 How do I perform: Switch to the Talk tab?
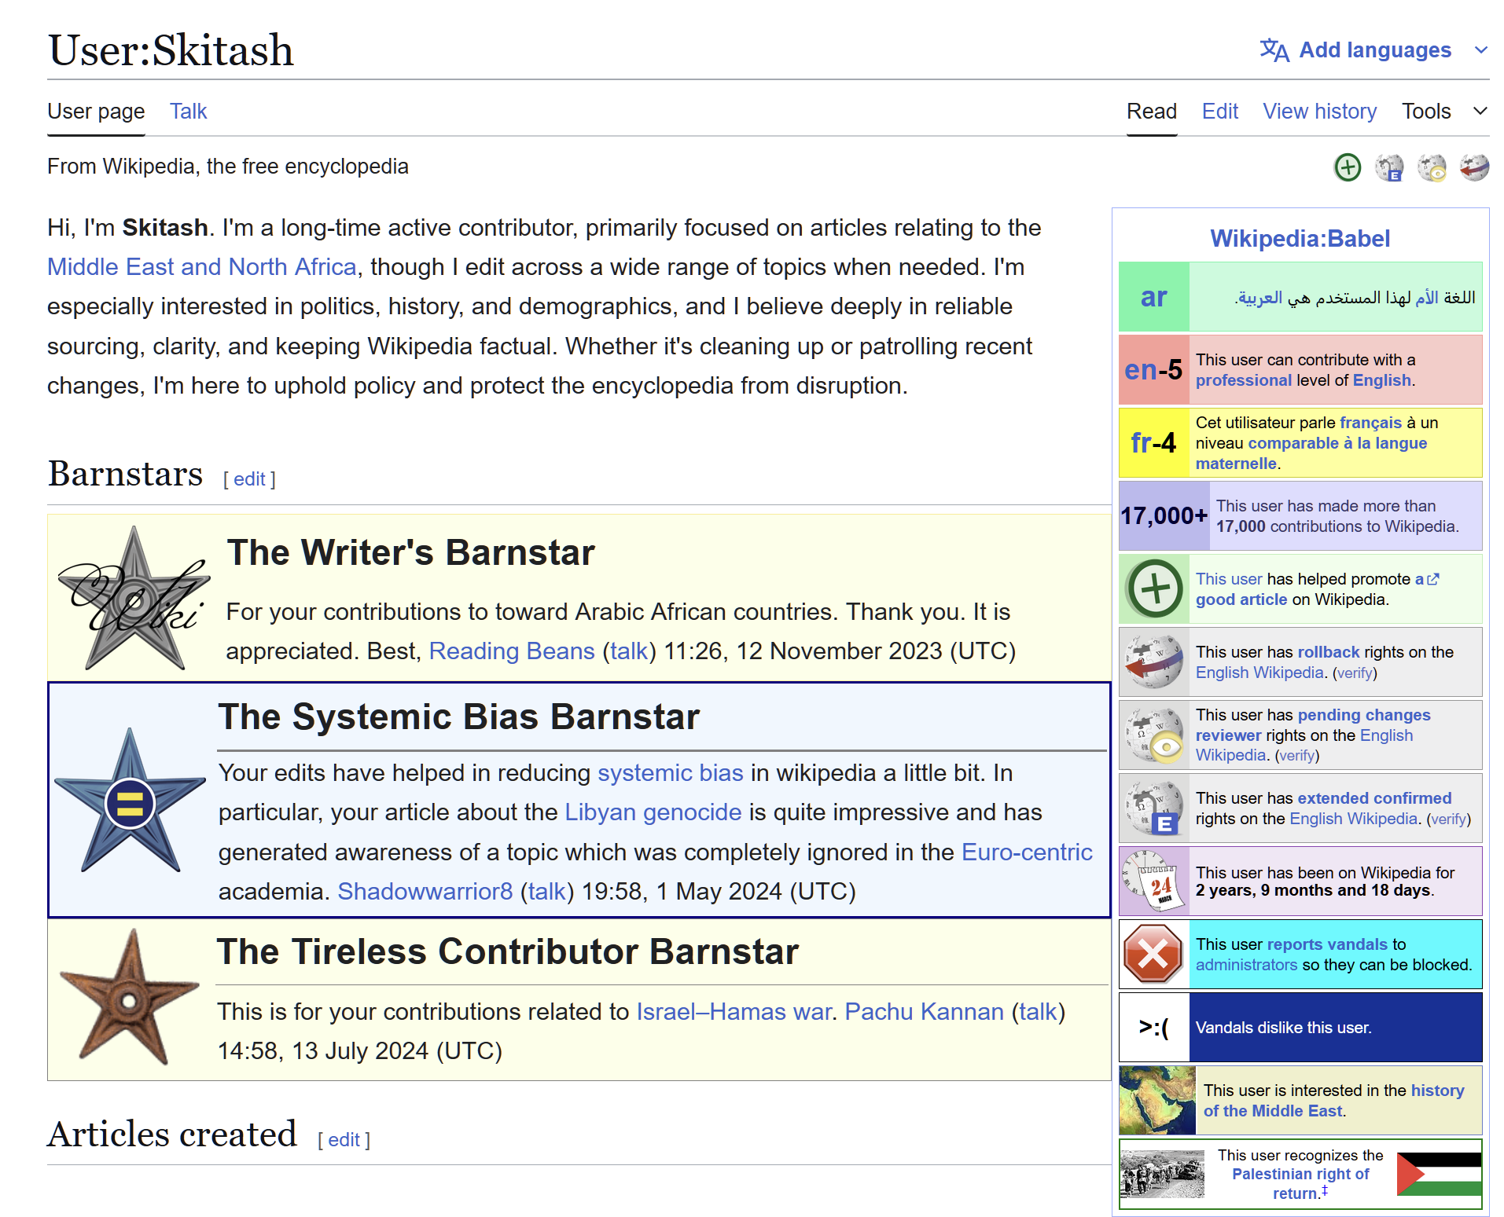189,112
